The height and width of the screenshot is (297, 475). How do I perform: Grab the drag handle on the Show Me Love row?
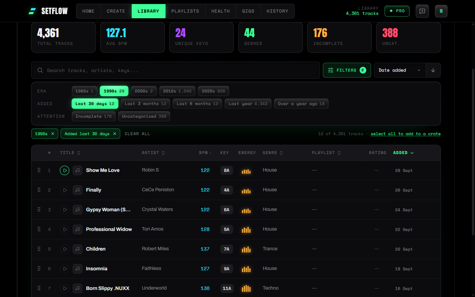39,170
